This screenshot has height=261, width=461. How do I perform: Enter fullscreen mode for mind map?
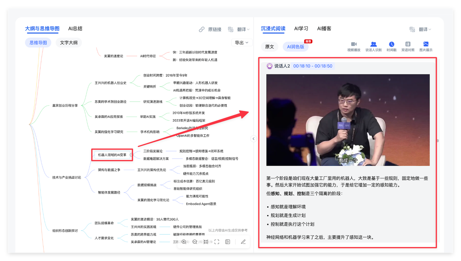(217, 242)
